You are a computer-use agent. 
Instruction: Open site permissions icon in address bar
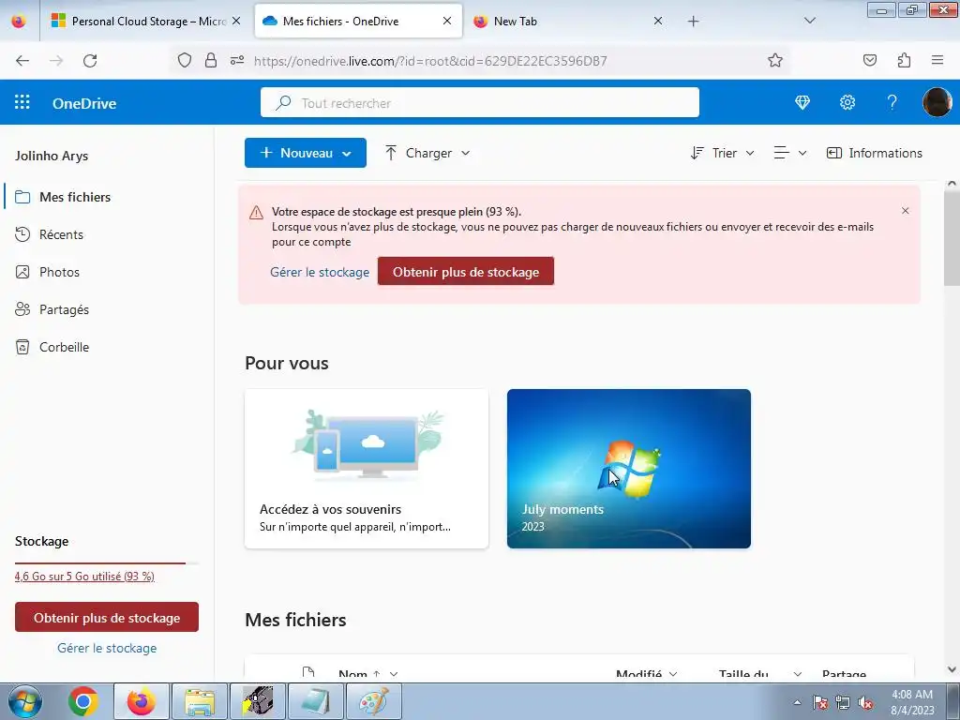point(237,60)
